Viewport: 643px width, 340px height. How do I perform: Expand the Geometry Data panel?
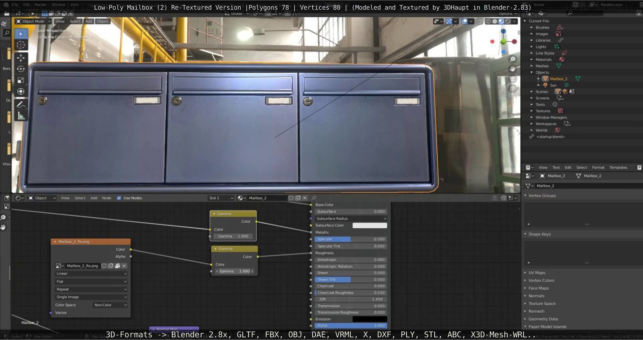pyautogui.click(x=543, y=319)
